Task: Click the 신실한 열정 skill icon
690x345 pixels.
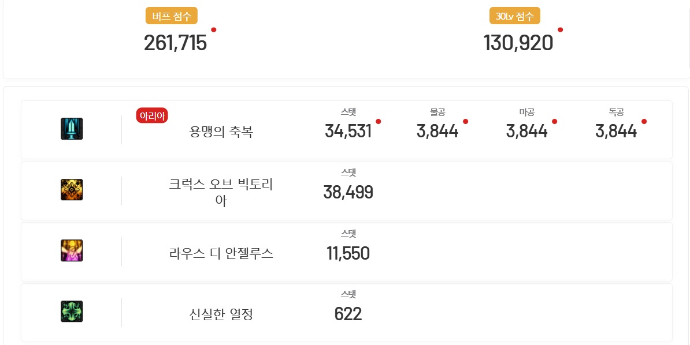Action: click(x=72, y=312)
